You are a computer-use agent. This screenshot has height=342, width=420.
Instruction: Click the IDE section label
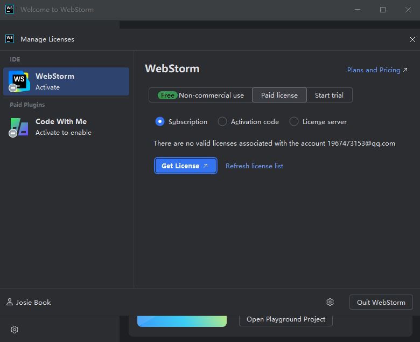(15, 59)
